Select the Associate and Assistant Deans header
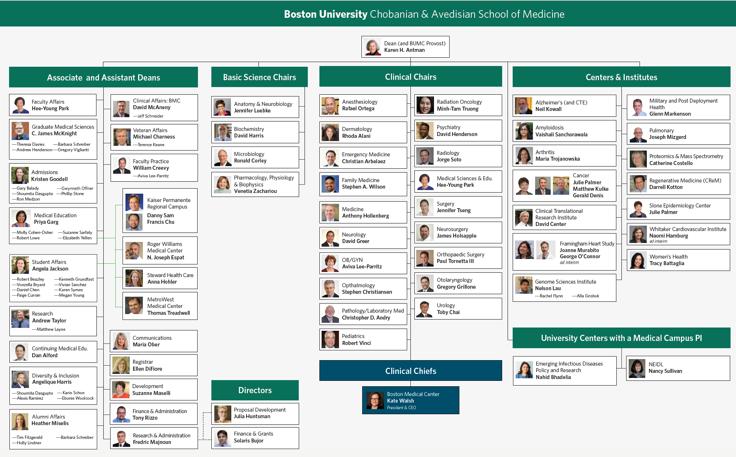The image size is (736, 457). (103, 77)
